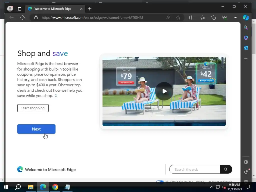Click the address bar URL

(x=92, y=17)
